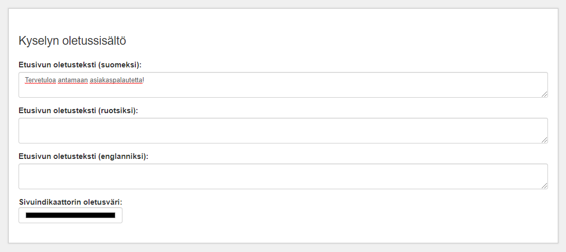This screenshot has width=566, height=252.
Task: Click the Kyselyn oletussisältö heading
Action: [72, 41]
